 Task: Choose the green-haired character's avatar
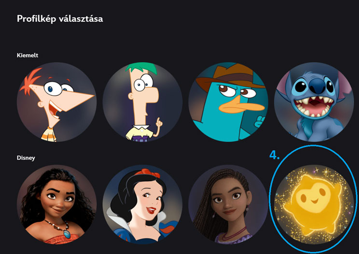[142, 102]
